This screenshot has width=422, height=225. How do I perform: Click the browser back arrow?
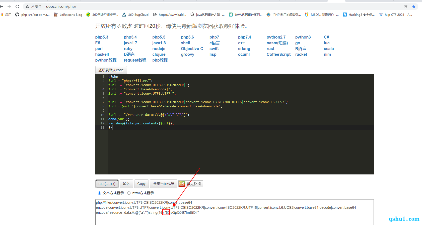(2, 7)
